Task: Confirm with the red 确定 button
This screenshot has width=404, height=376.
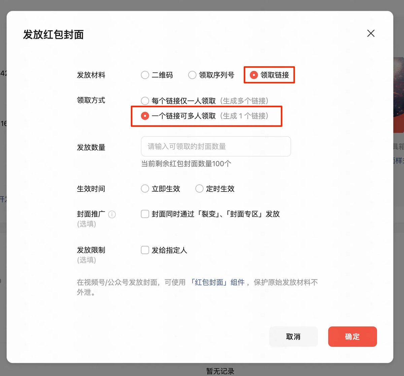Action: (x=352, y=336)
